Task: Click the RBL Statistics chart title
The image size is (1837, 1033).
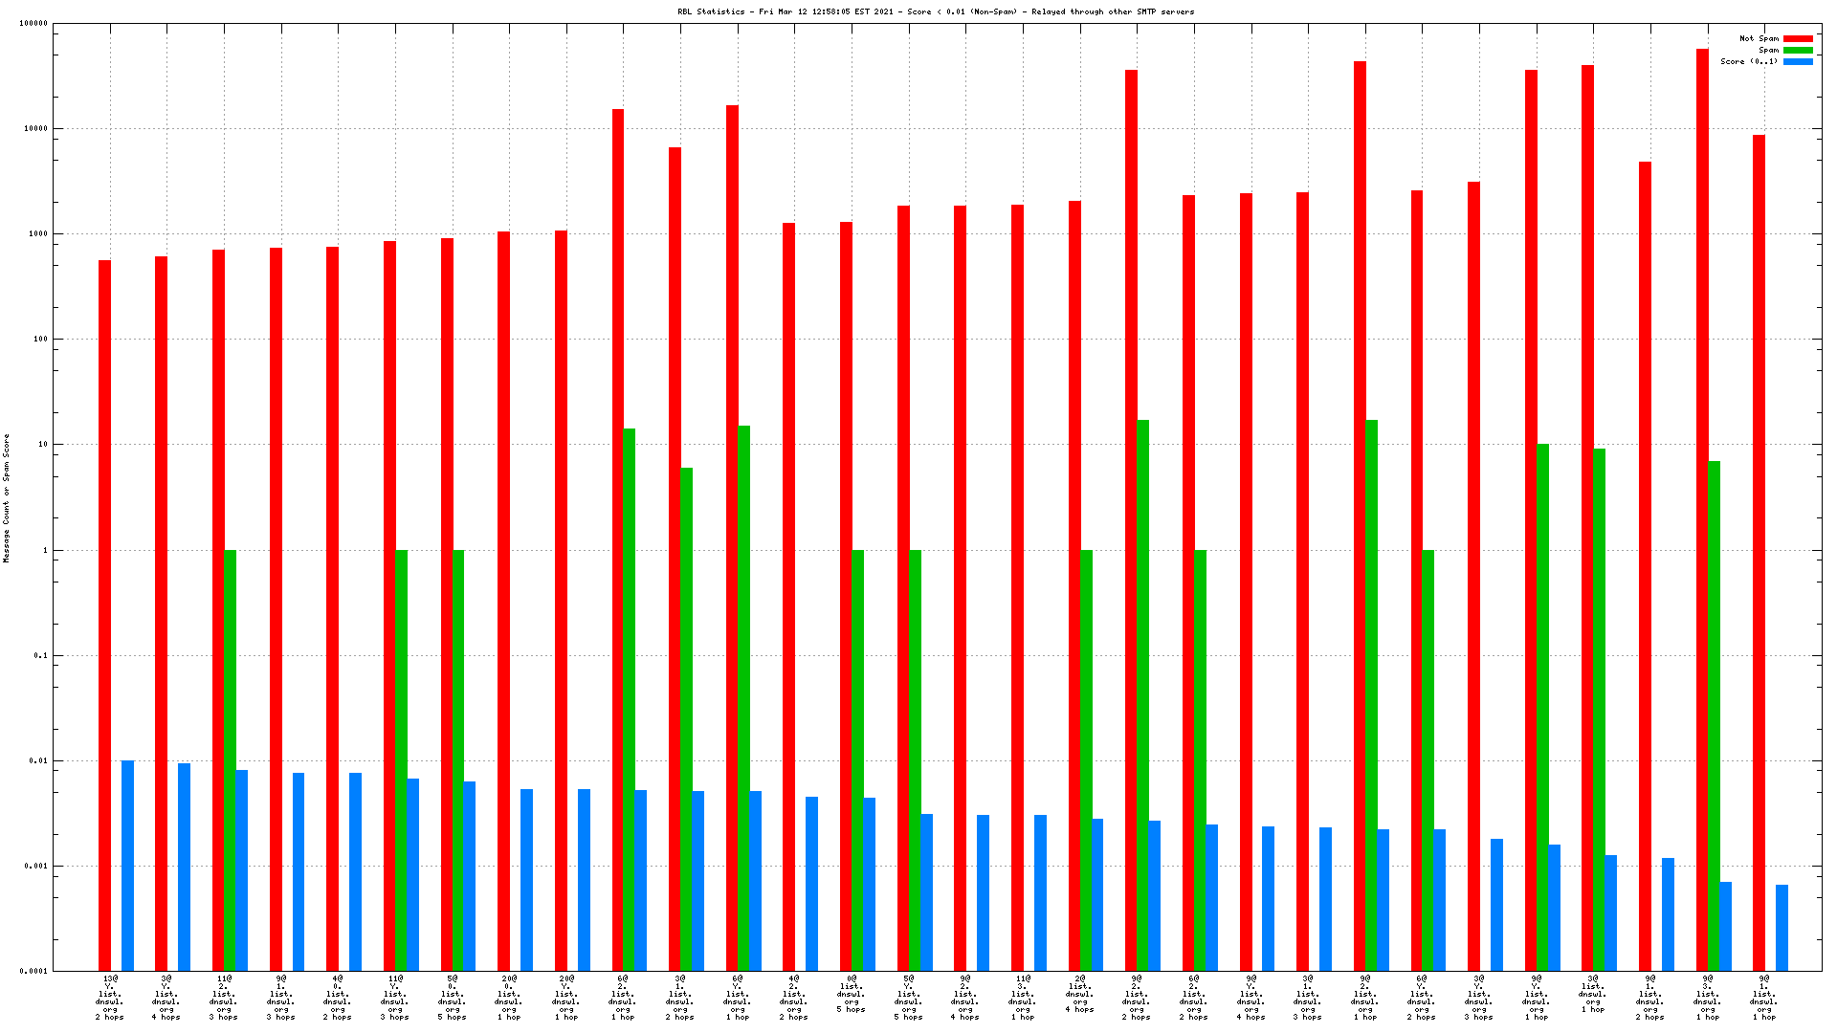Action: 936,12
